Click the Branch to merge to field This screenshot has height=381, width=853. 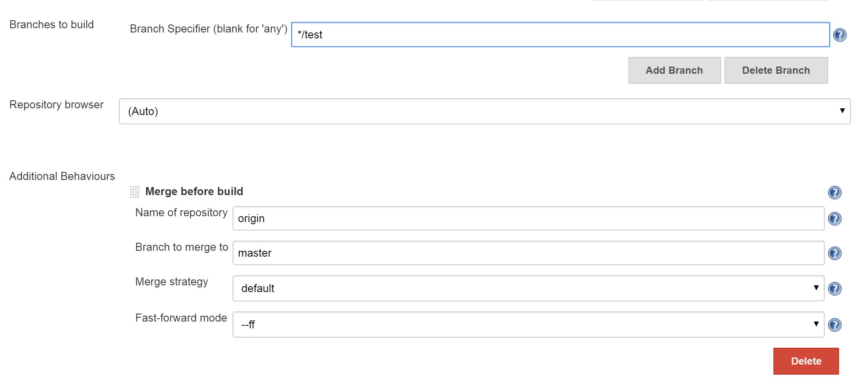pyautogui.click(x=528, y=253)
